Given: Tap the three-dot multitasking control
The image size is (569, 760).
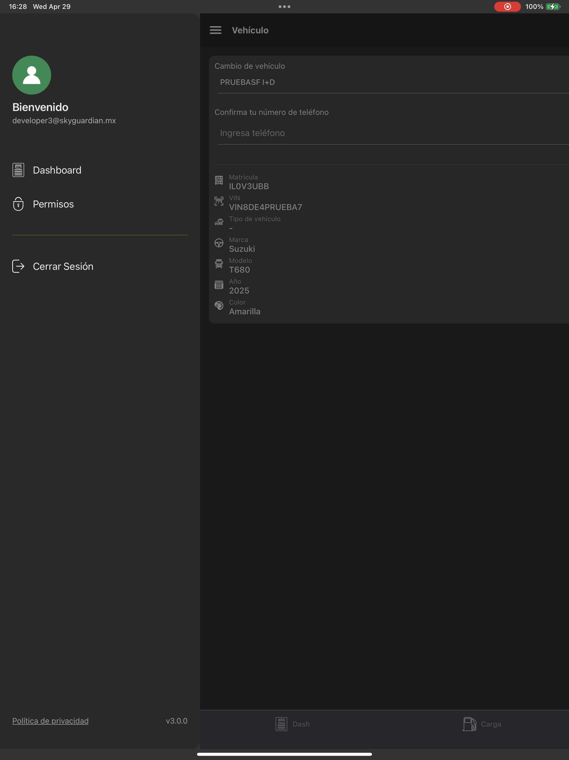Looking at the screenshot, I should click(x=284, y=6).
